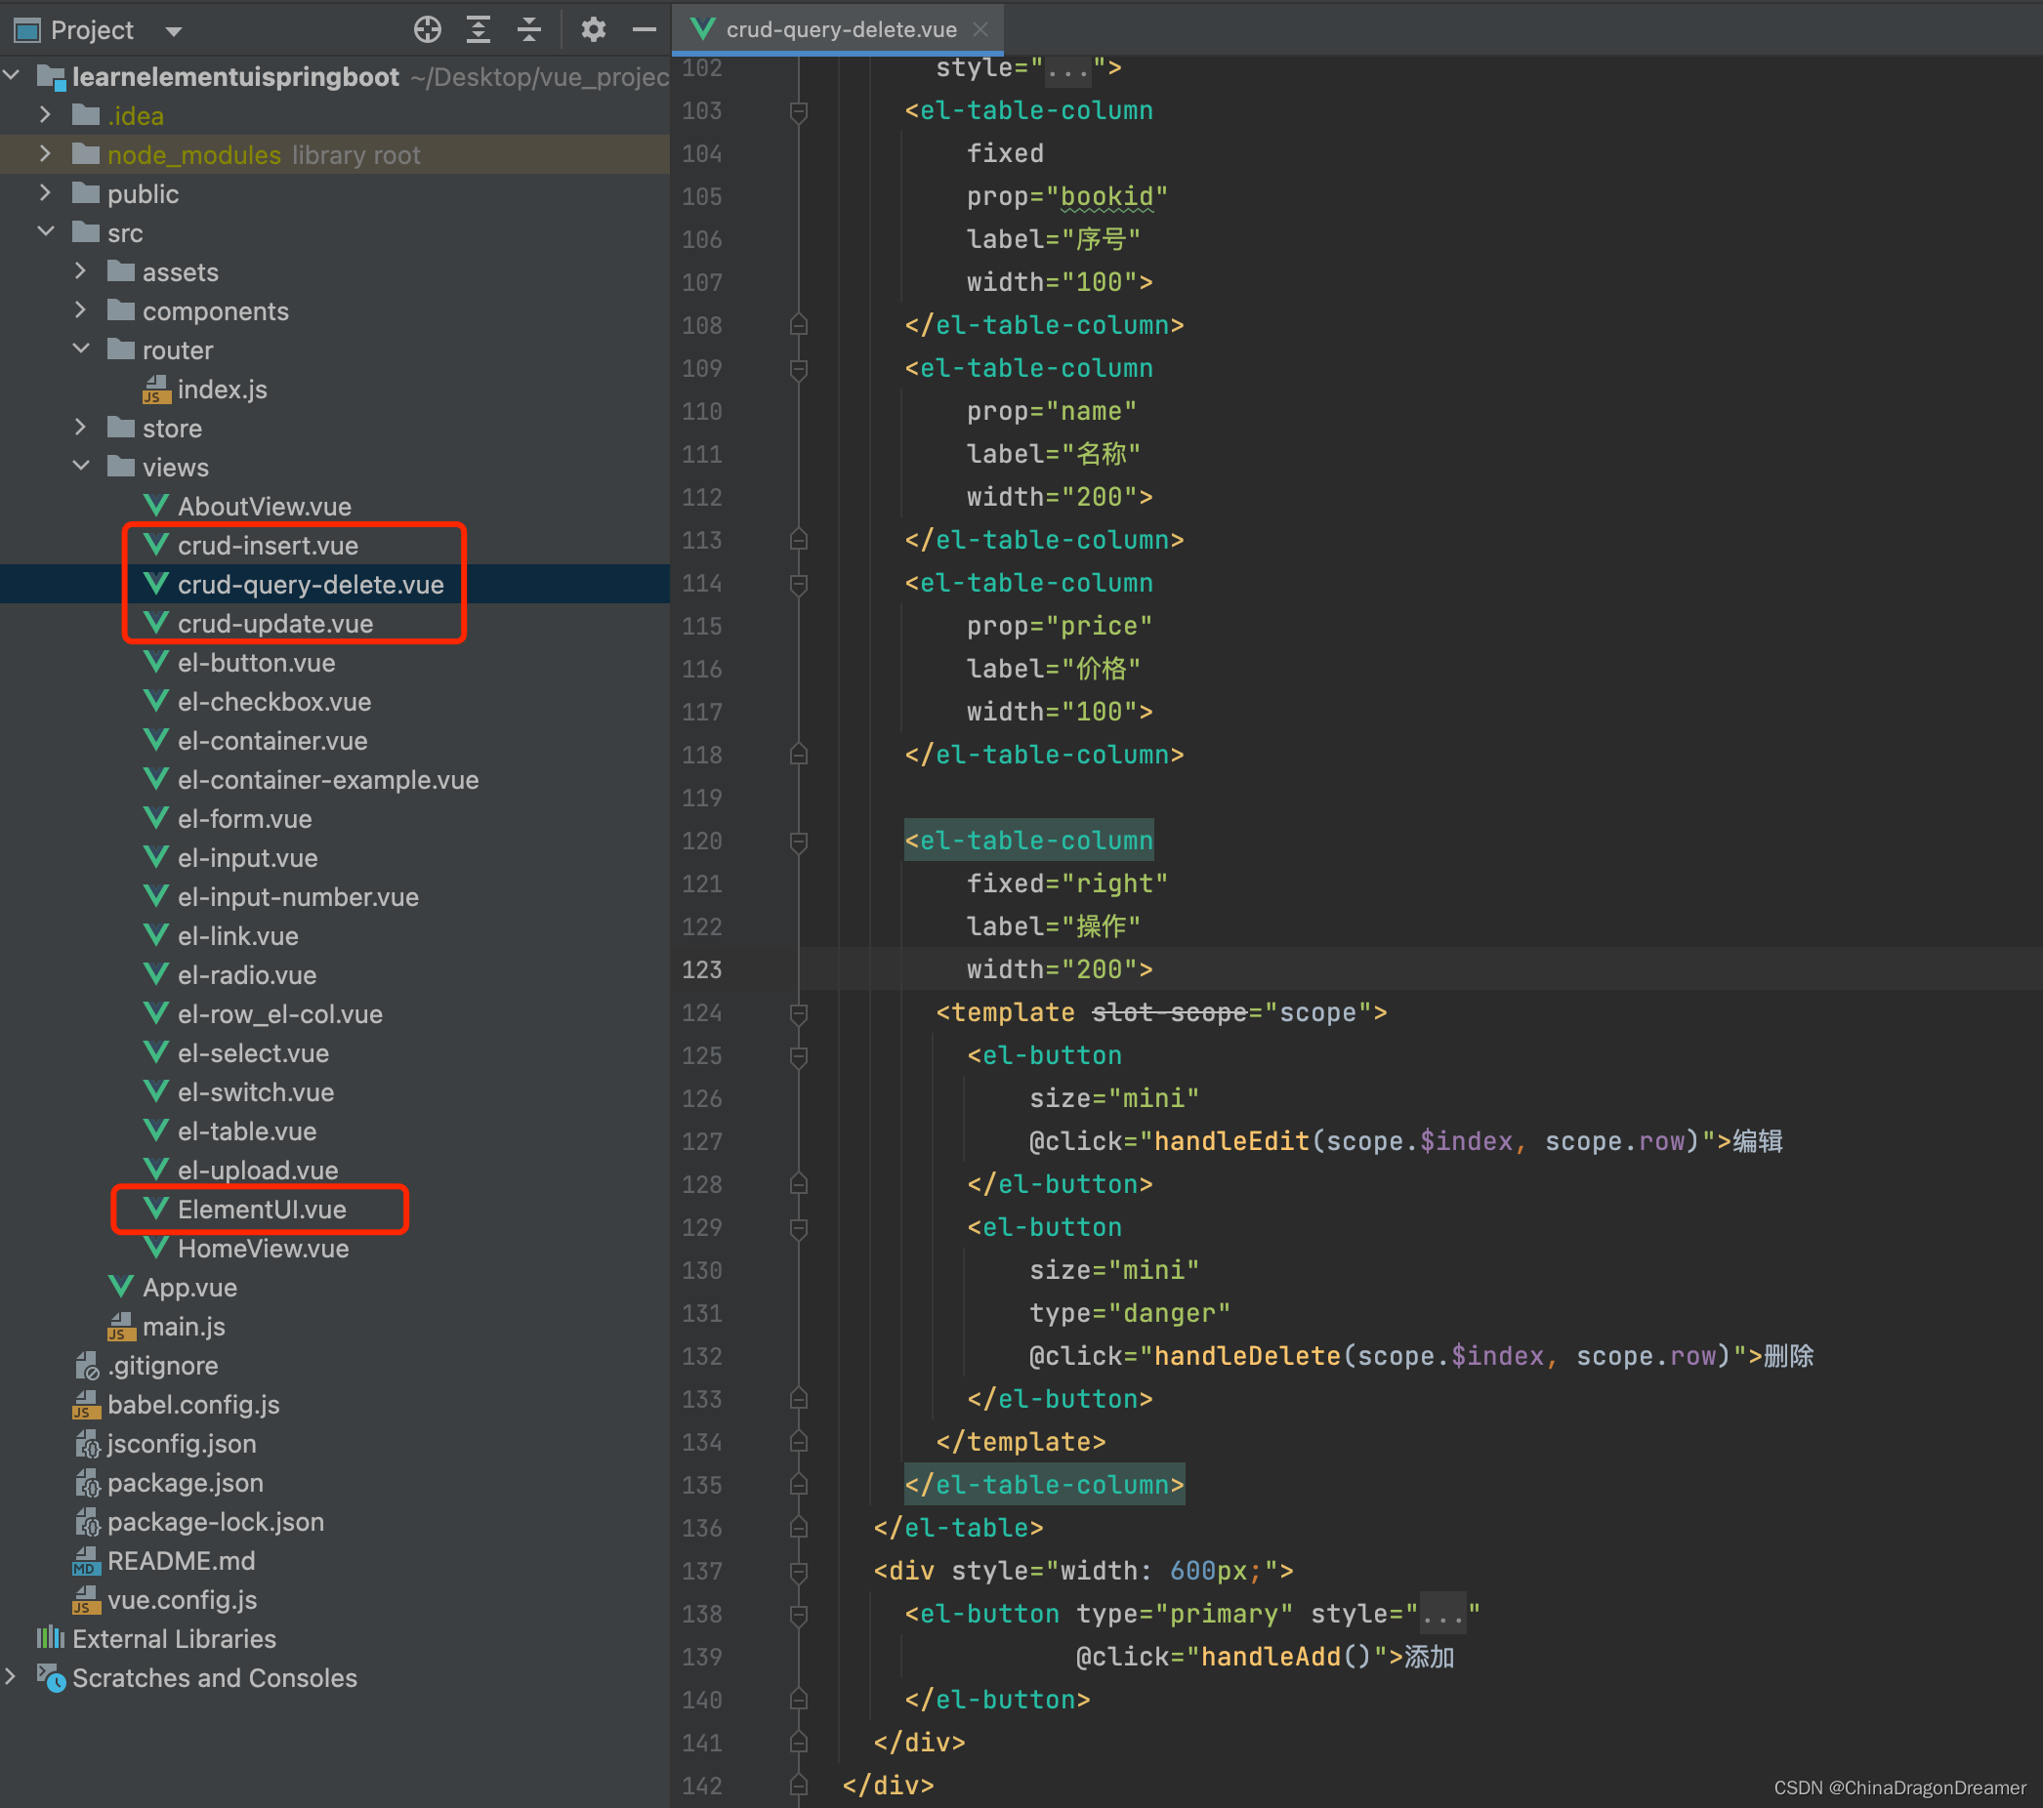Open the Project view dropdown arrow
Viewport: 2043px width, 1808px height.
point(174,31)
